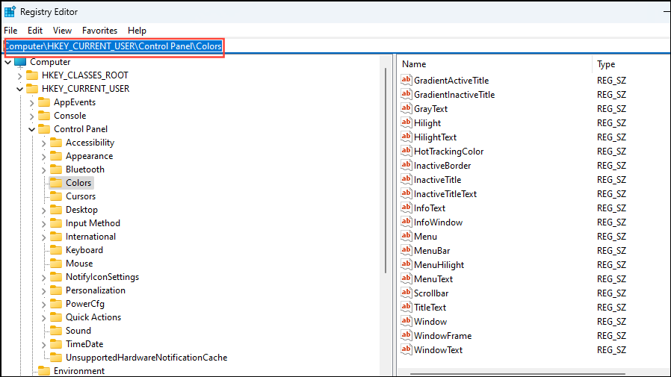
Task: Expand the Accessibility key
Action: [x=43, y=143]
